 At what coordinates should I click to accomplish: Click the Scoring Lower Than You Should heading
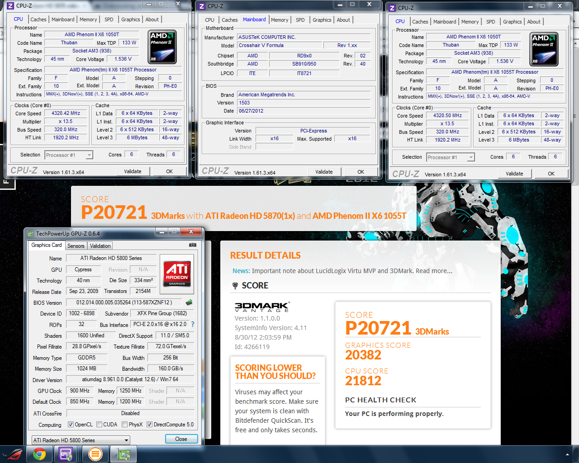click(x=275, y=372)
